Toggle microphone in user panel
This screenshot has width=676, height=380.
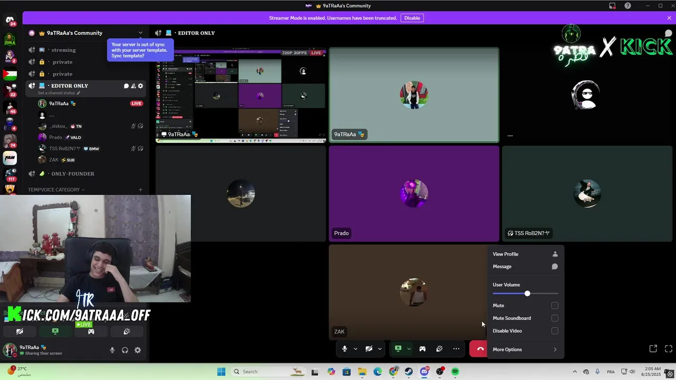tap(112, 350)
